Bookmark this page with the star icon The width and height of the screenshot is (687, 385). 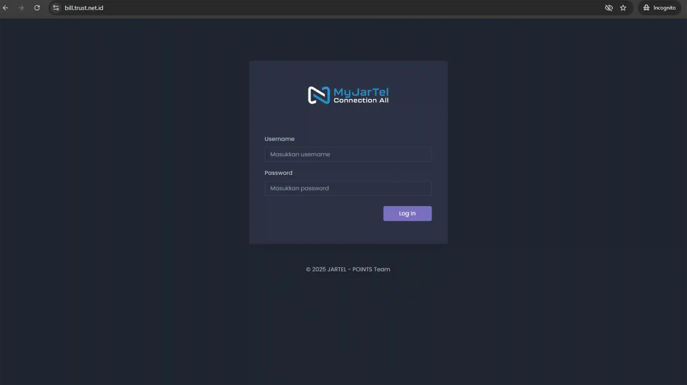click(x=623, y=8)
